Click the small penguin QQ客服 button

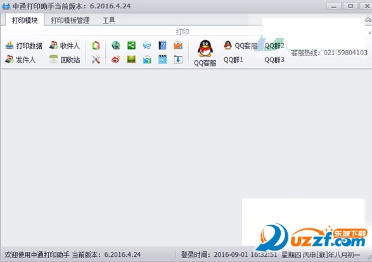tap(241, 46)
